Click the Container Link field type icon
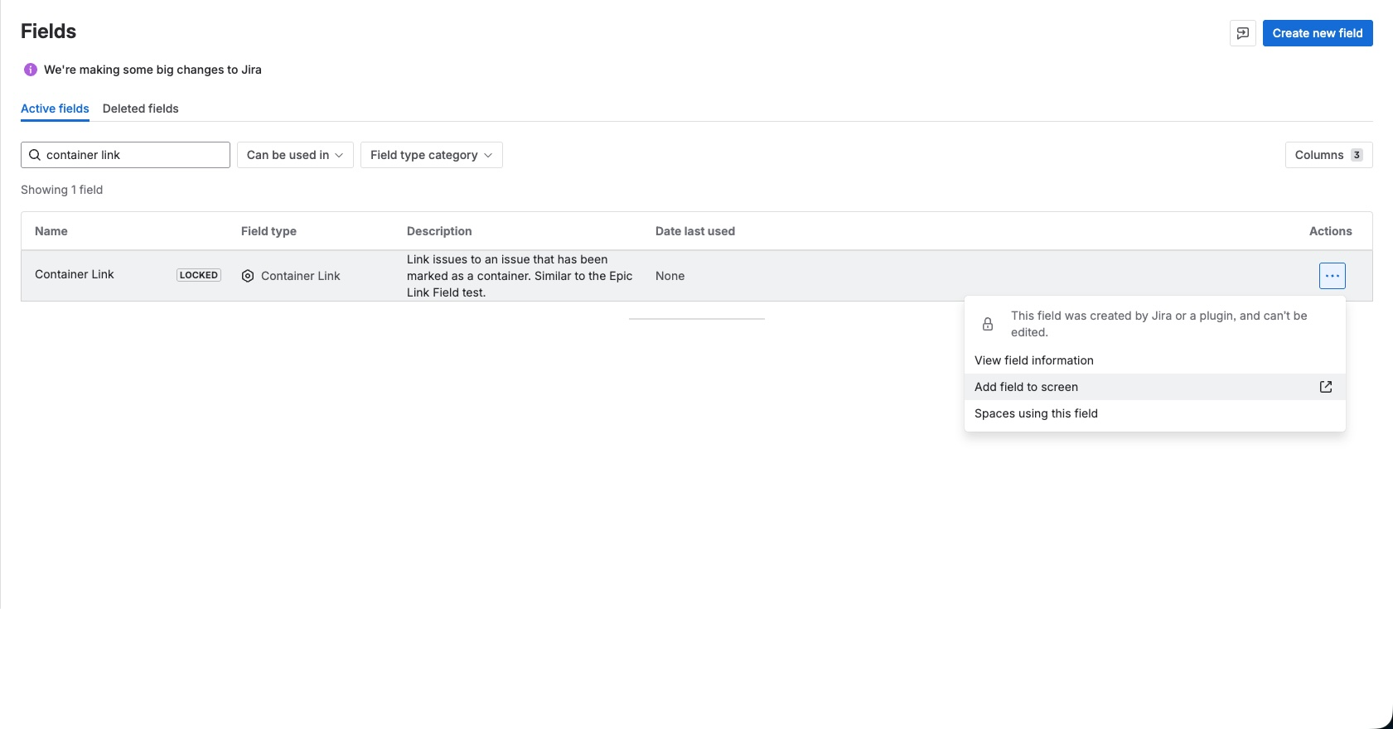The height and width of the screenshot is (729, 1393). 248,276
